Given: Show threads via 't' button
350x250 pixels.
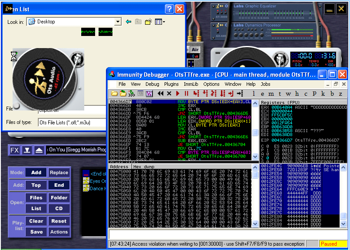Looking at the screenshot, I should tap(280, 94).
